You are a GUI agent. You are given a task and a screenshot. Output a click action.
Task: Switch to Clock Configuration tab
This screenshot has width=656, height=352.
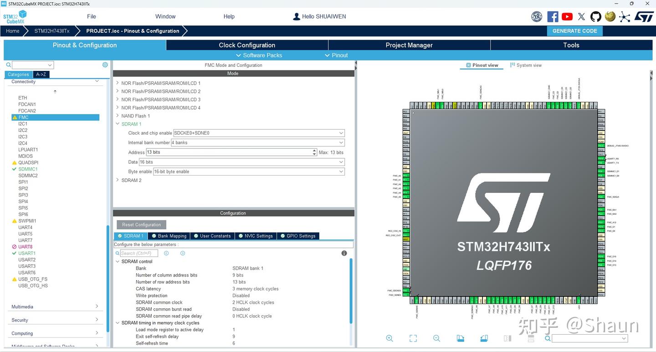pos(247,45)
